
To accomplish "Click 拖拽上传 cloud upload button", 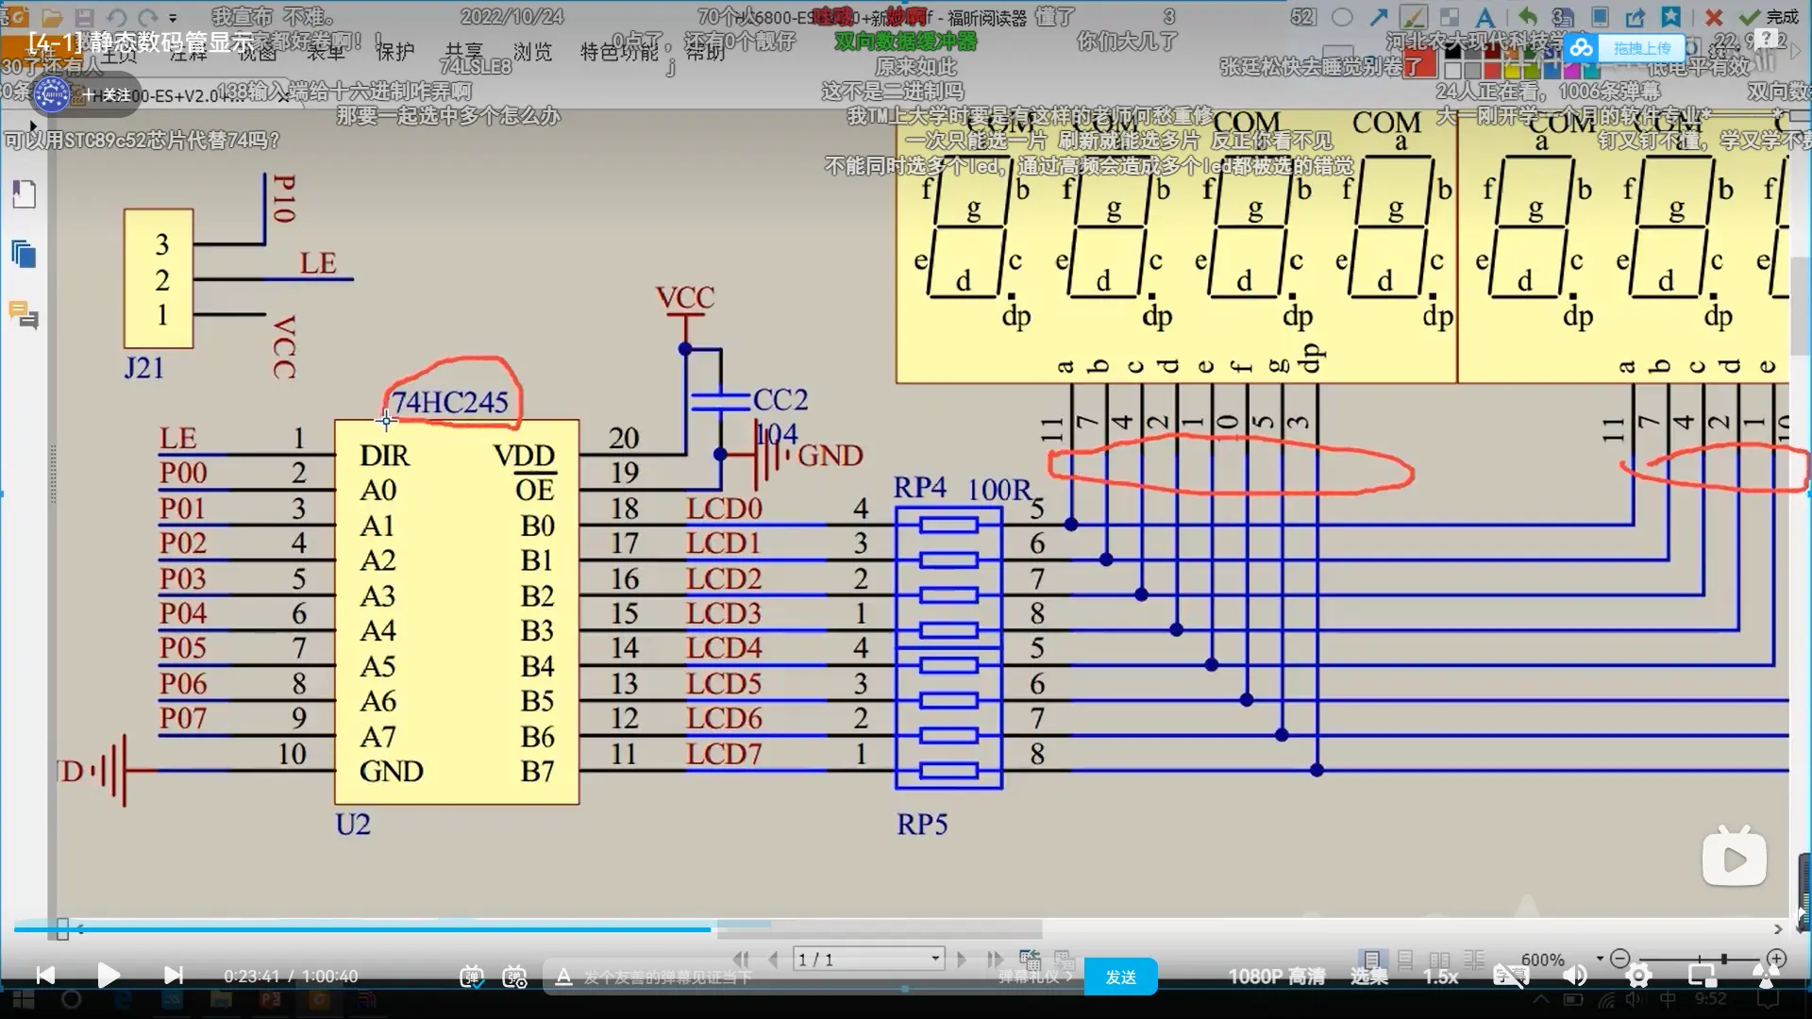I will coord(1625,47).
